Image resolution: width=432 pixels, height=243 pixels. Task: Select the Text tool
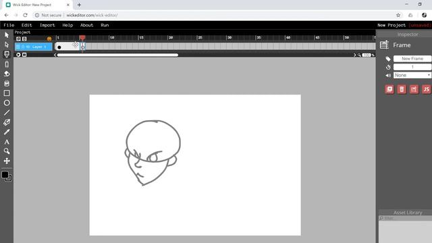(7, 142)
